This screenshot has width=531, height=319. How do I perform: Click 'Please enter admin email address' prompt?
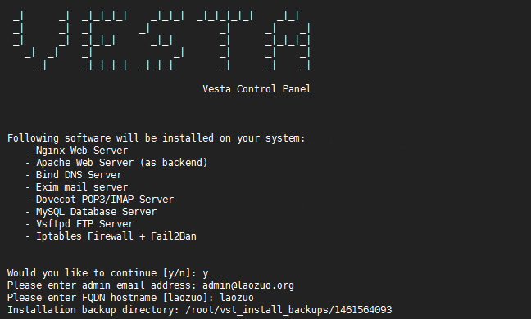(x=102, y=285)
